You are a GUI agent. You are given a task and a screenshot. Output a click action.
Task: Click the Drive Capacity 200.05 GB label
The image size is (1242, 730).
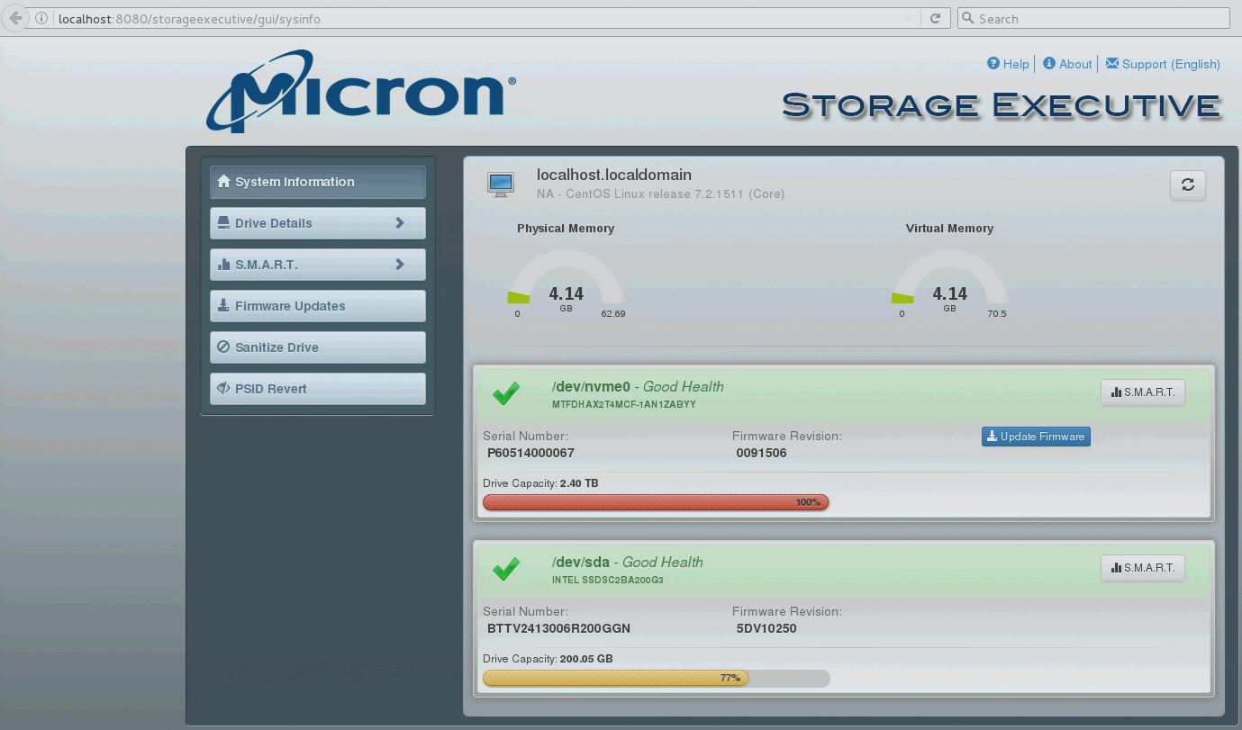(548, 659)
